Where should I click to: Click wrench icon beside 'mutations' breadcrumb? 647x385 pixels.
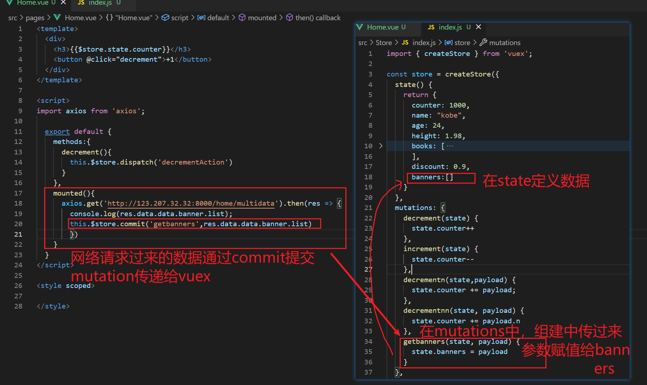483,42
